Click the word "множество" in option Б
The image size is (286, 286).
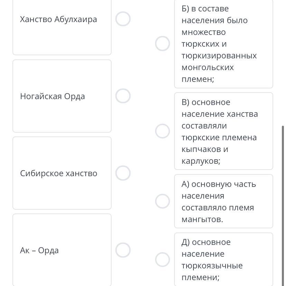click(203, 32)
